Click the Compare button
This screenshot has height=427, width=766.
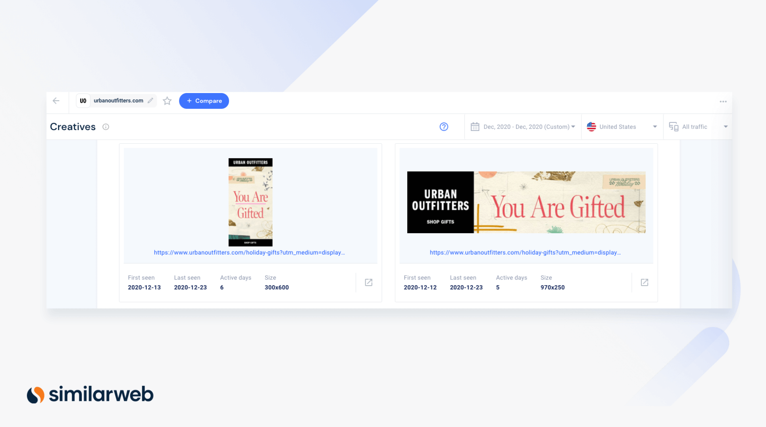[204, 101]
